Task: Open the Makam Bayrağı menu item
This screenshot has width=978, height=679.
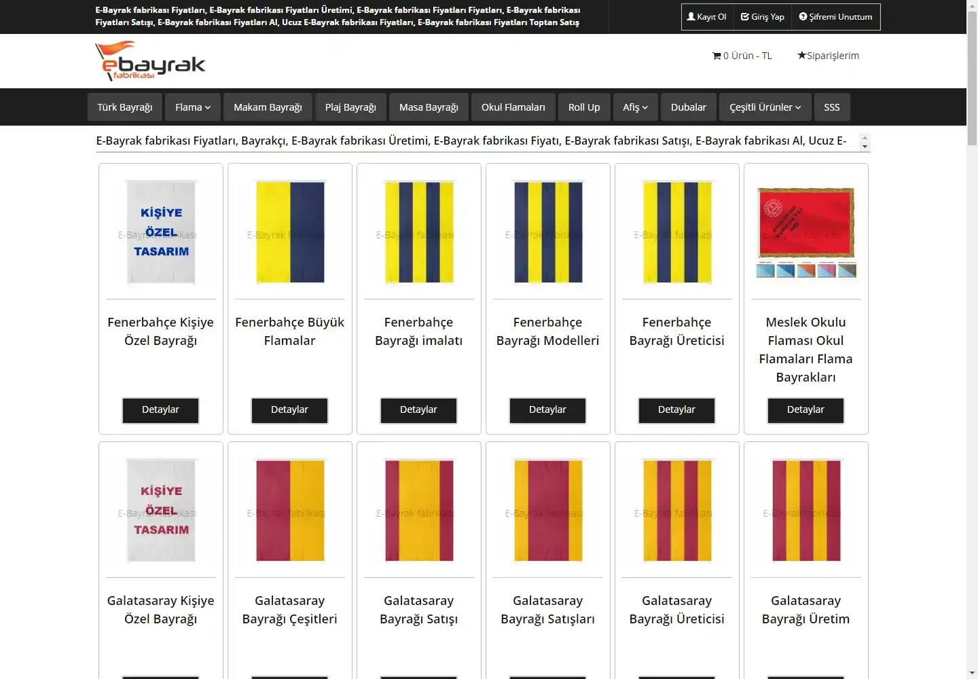Action: click(268, 107)
